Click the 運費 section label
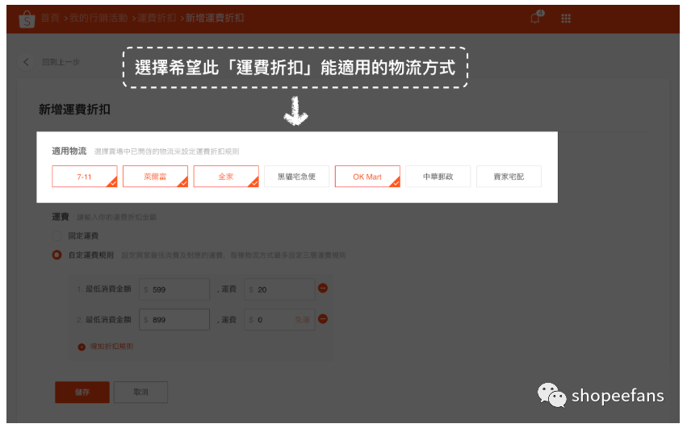 click(61, 217)
